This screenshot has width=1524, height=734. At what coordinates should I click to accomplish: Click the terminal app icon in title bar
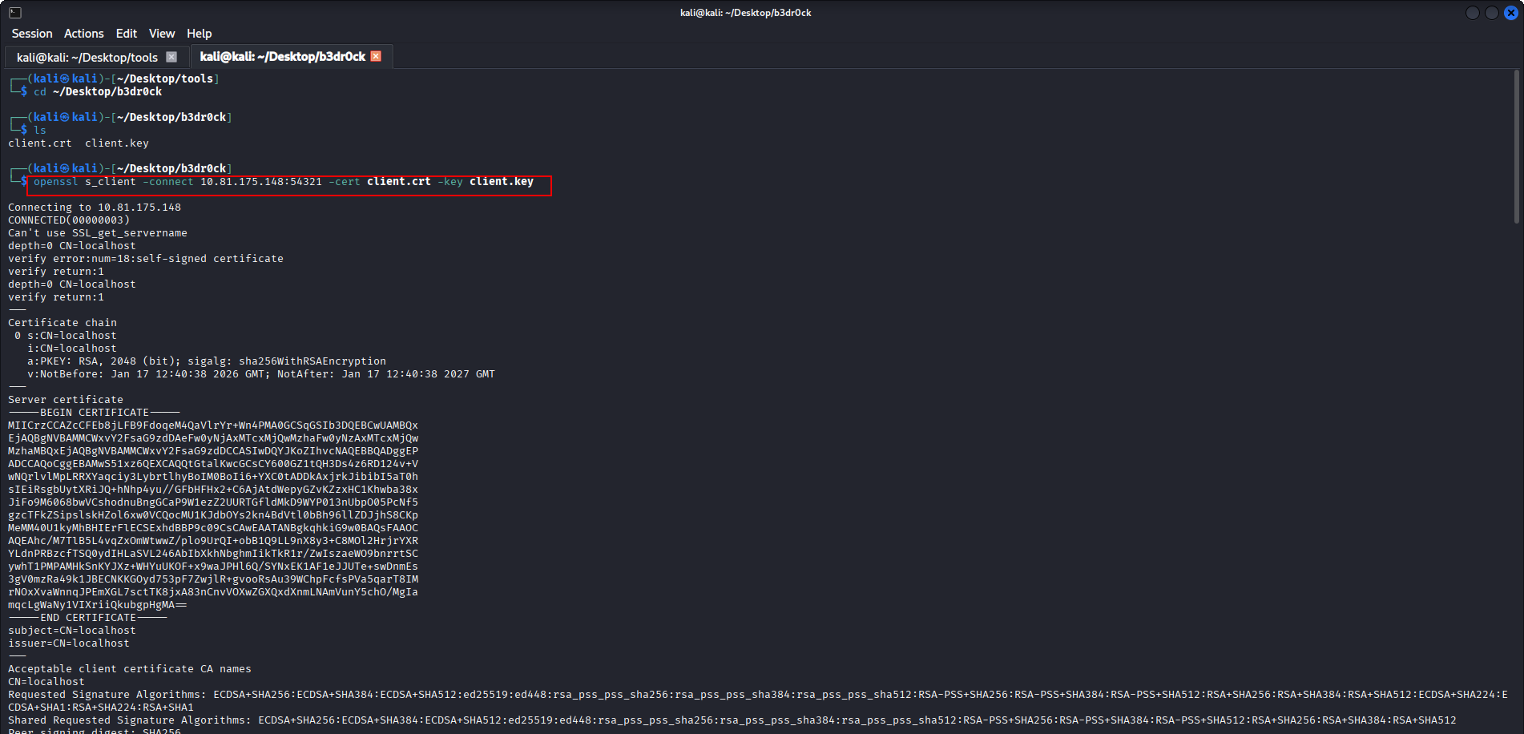(15, 13)
